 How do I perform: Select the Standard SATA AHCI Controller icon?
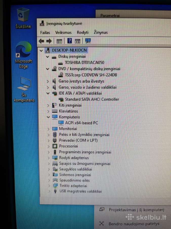coord(61,99)
